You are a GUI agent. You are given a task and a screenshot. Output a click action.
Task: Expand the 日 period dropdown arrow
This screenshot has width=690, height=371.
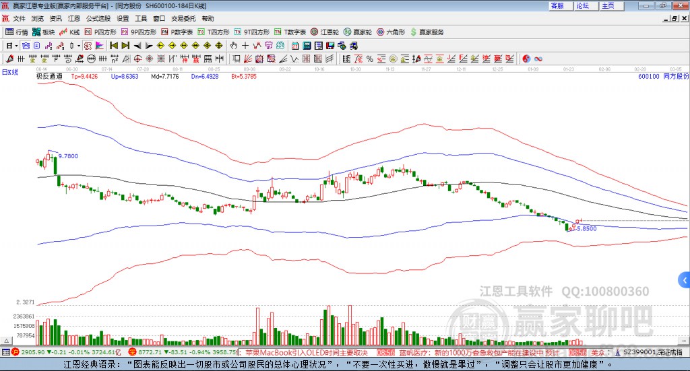click(17, 46)
